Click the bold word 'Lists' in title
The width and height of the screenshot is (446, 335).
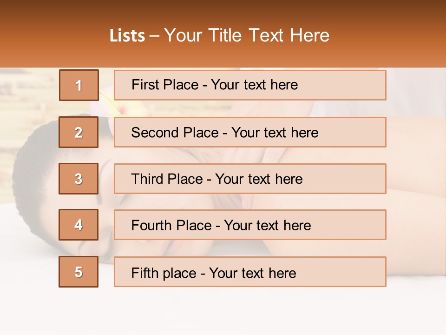click(127, 35)
